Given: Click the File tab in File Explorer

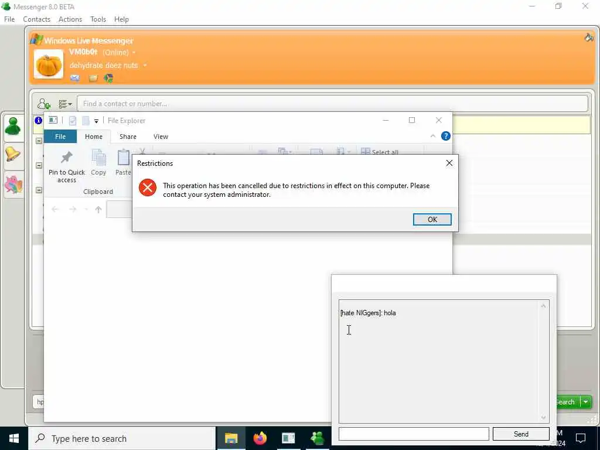Looking at the screenshot, I should click(x=60, y=137).
